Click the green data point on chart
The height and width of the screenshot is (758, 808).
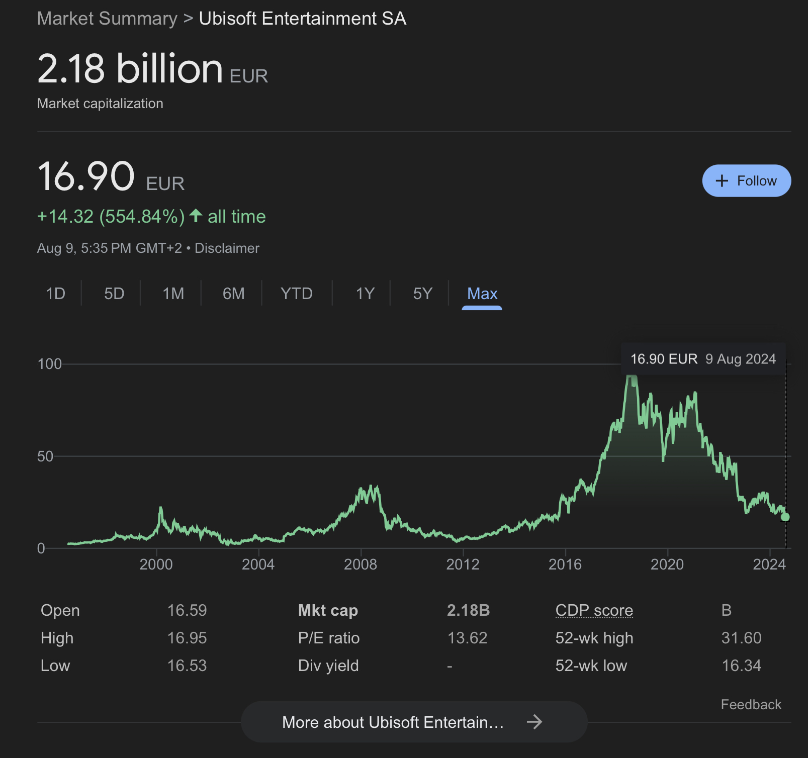(x=785, y=517)
